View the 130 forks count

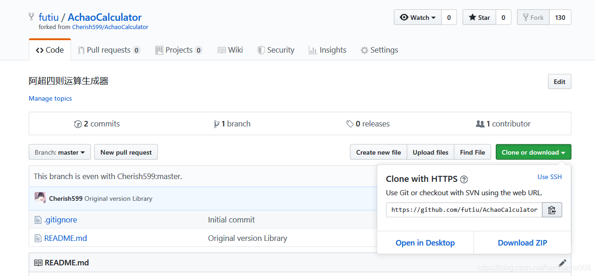(x=560, y=18)
